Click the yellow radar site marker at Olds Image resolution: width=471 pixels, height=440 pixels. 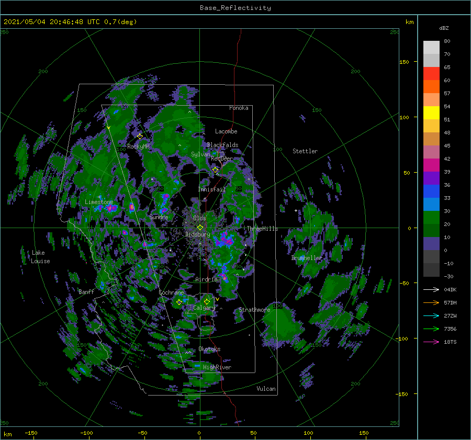[x=200, y=228]
